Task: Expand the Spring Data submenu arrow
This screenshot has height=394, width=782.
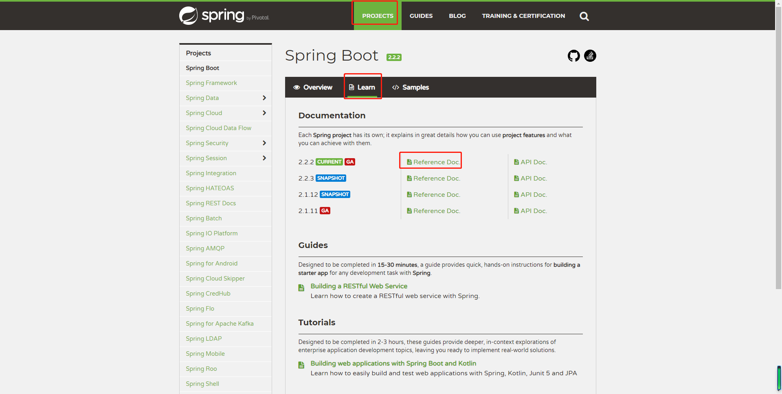Action: [x=264, y=98]
